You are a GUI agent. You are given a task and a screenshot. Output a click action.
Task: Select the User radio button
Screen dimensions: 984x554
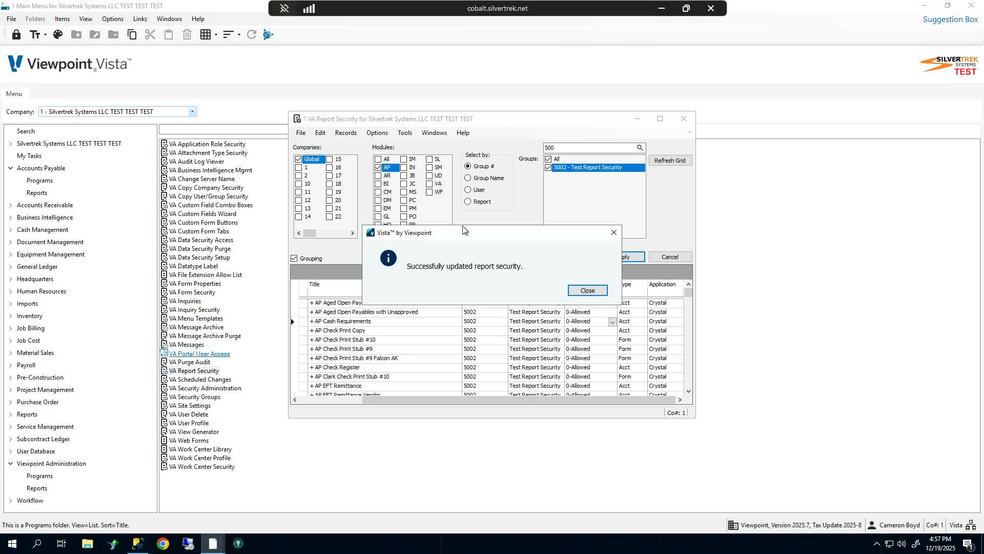coord(467,190)
